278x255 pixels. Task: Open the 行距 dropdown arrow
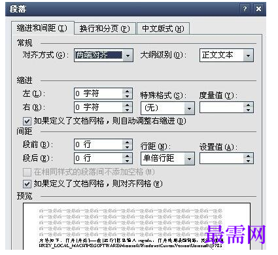[x=189, y=159]
